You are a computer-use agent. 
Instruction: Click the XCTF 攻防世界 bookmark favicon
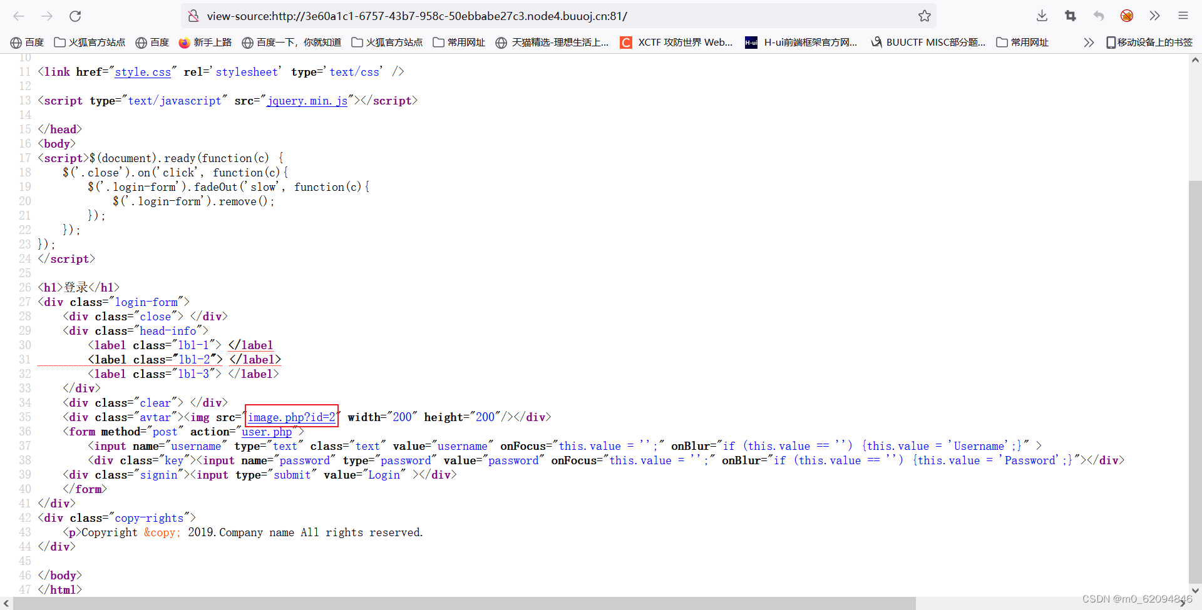pyautogui.click(x=626, y=42)
